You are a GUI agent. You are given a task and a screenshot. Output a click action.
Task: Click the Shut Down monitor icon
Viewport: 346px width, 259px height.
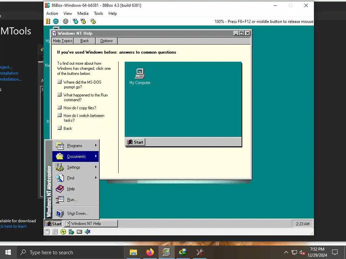60,213
